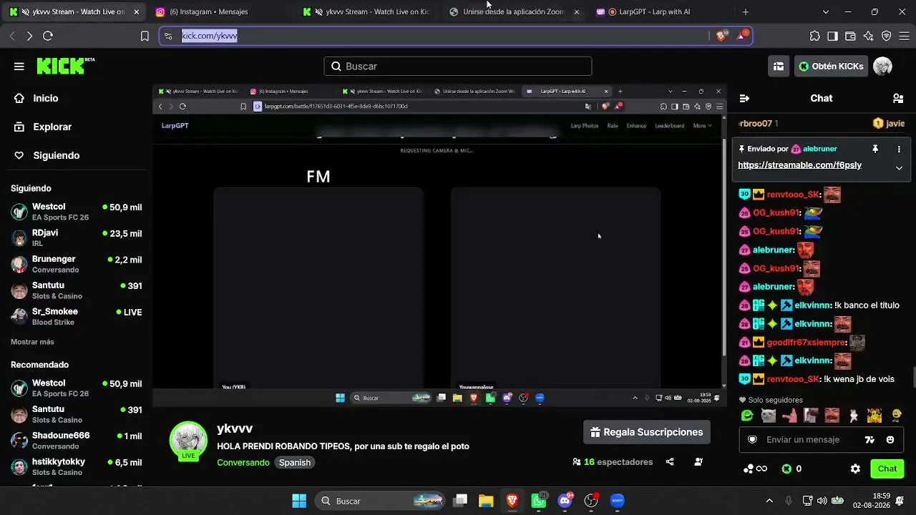Toggle the Brave sidebar panel
Viewport: 916px width, 515px height.
(x=832, y=36)
